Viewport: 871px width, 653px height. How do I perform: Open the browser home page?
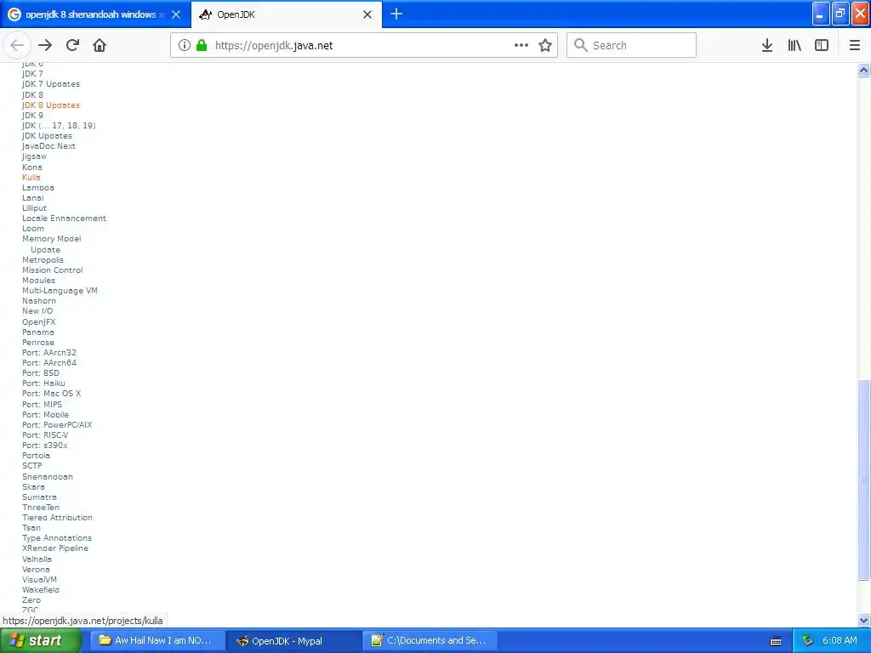point(100,45)
